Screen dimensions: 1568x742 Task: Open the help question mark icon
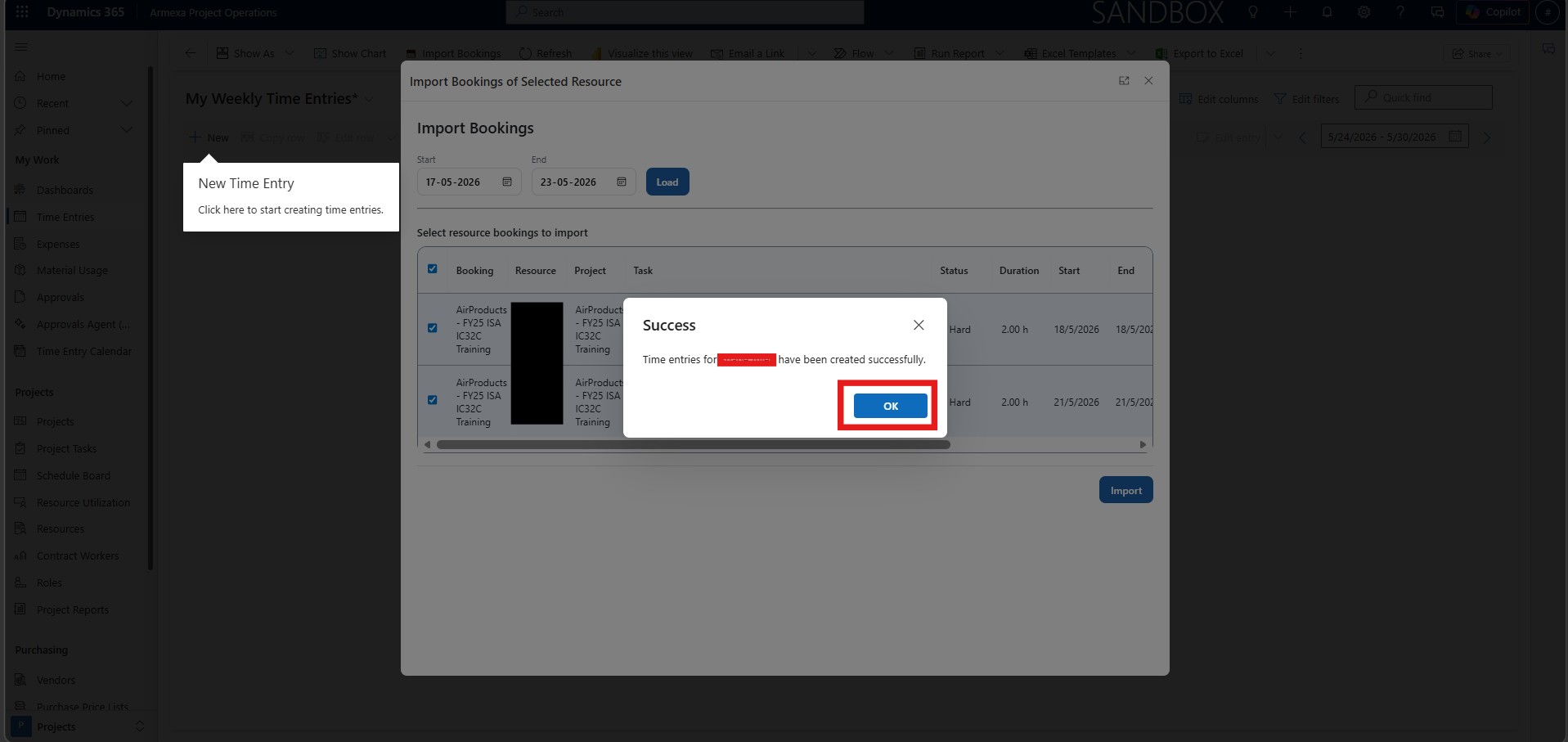tap(1400, 12)
